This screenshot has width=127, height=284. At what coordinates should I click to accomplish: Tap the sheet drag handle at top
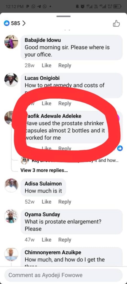click(64, 16)
